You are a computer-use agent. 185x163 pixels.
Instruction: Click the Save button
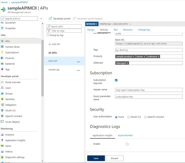[96, 158]
